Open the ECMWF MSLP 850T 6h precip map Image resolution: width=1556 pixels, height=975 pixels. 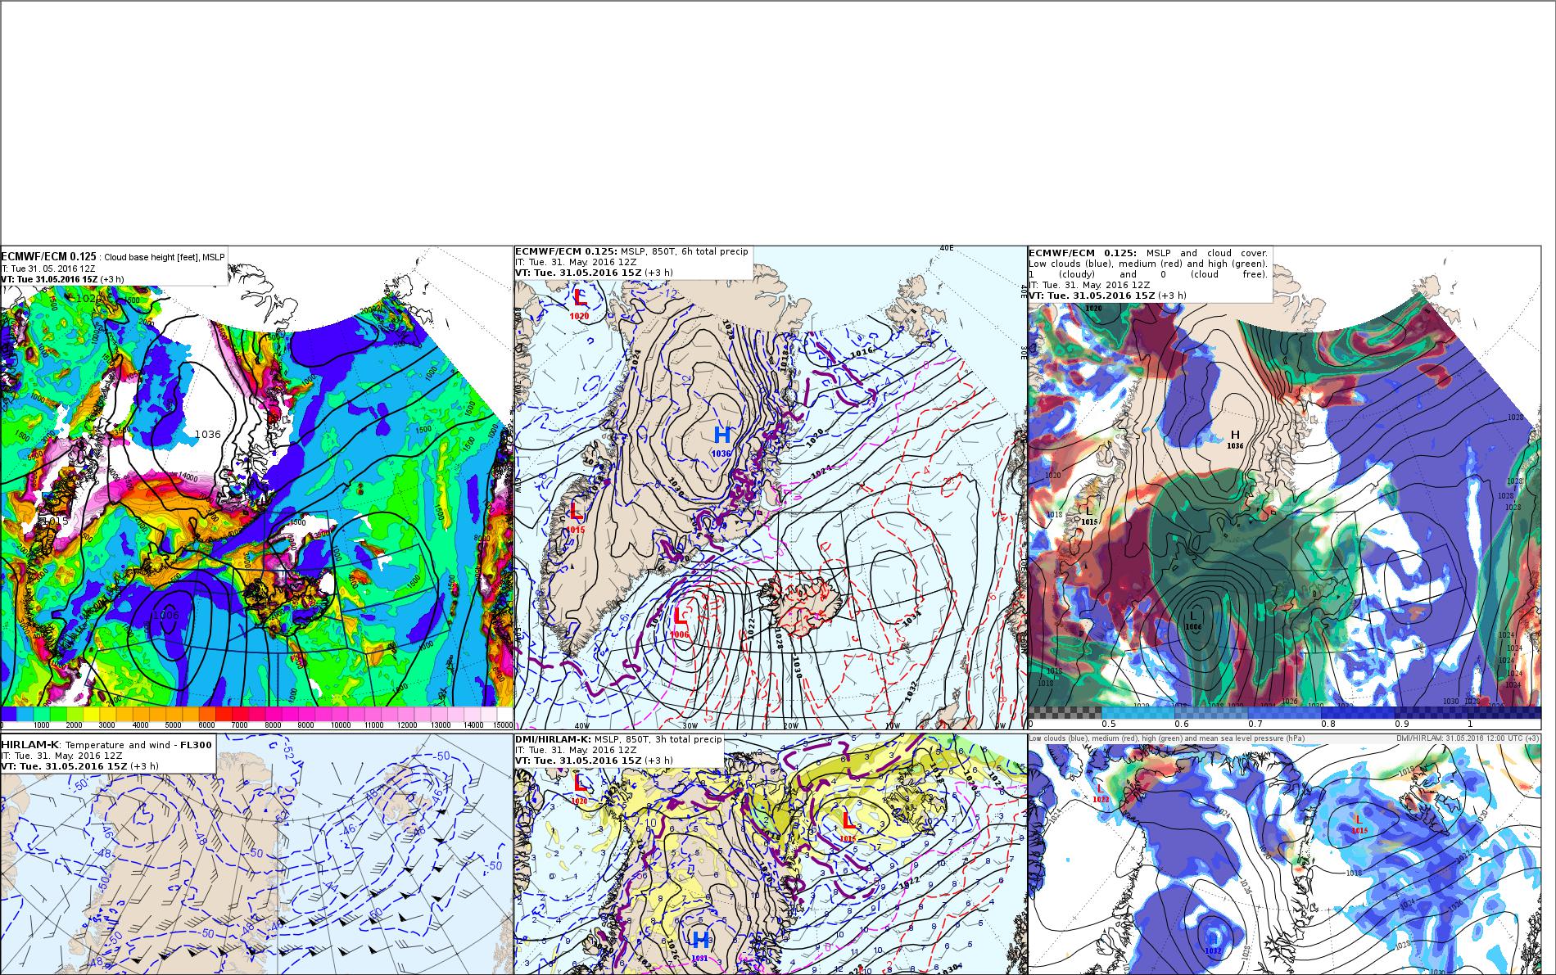click(x=771, y=488)
